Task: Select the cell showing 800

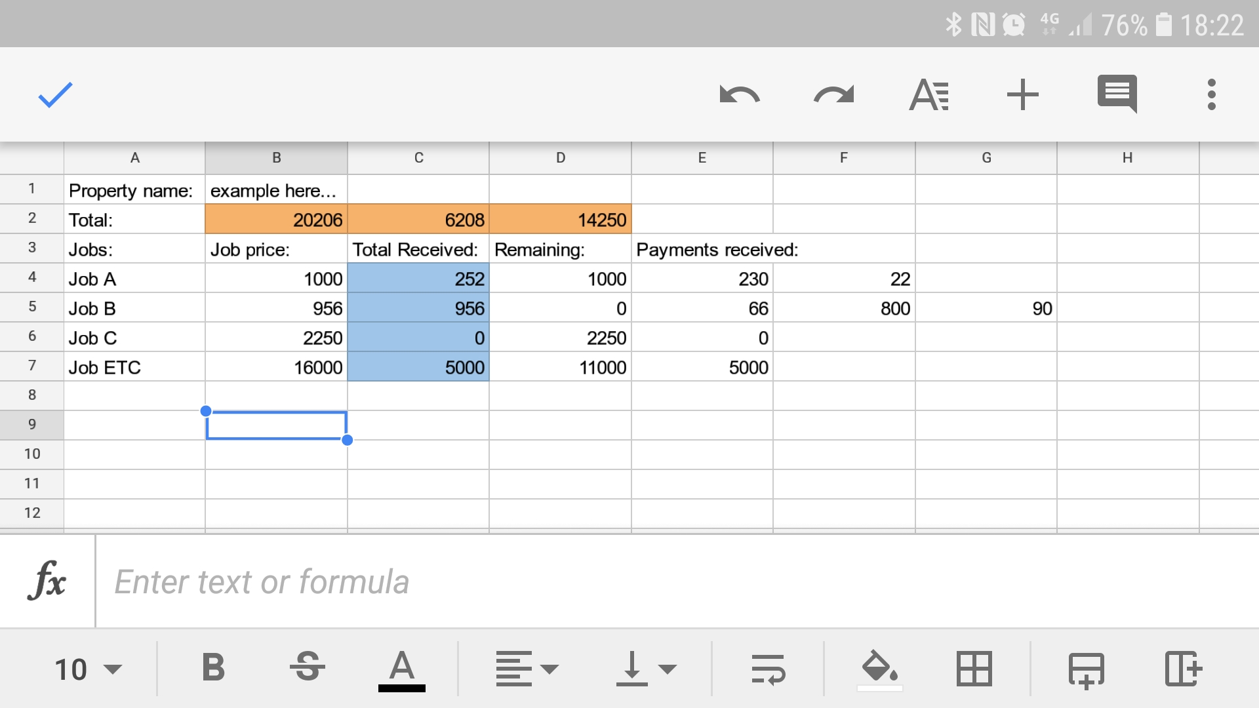Action: [844, 307]
